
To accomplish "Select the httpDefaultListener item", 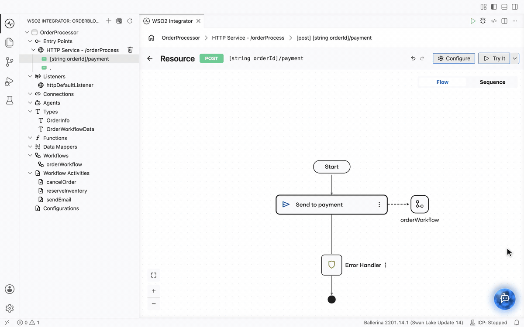I will (70, 85).
